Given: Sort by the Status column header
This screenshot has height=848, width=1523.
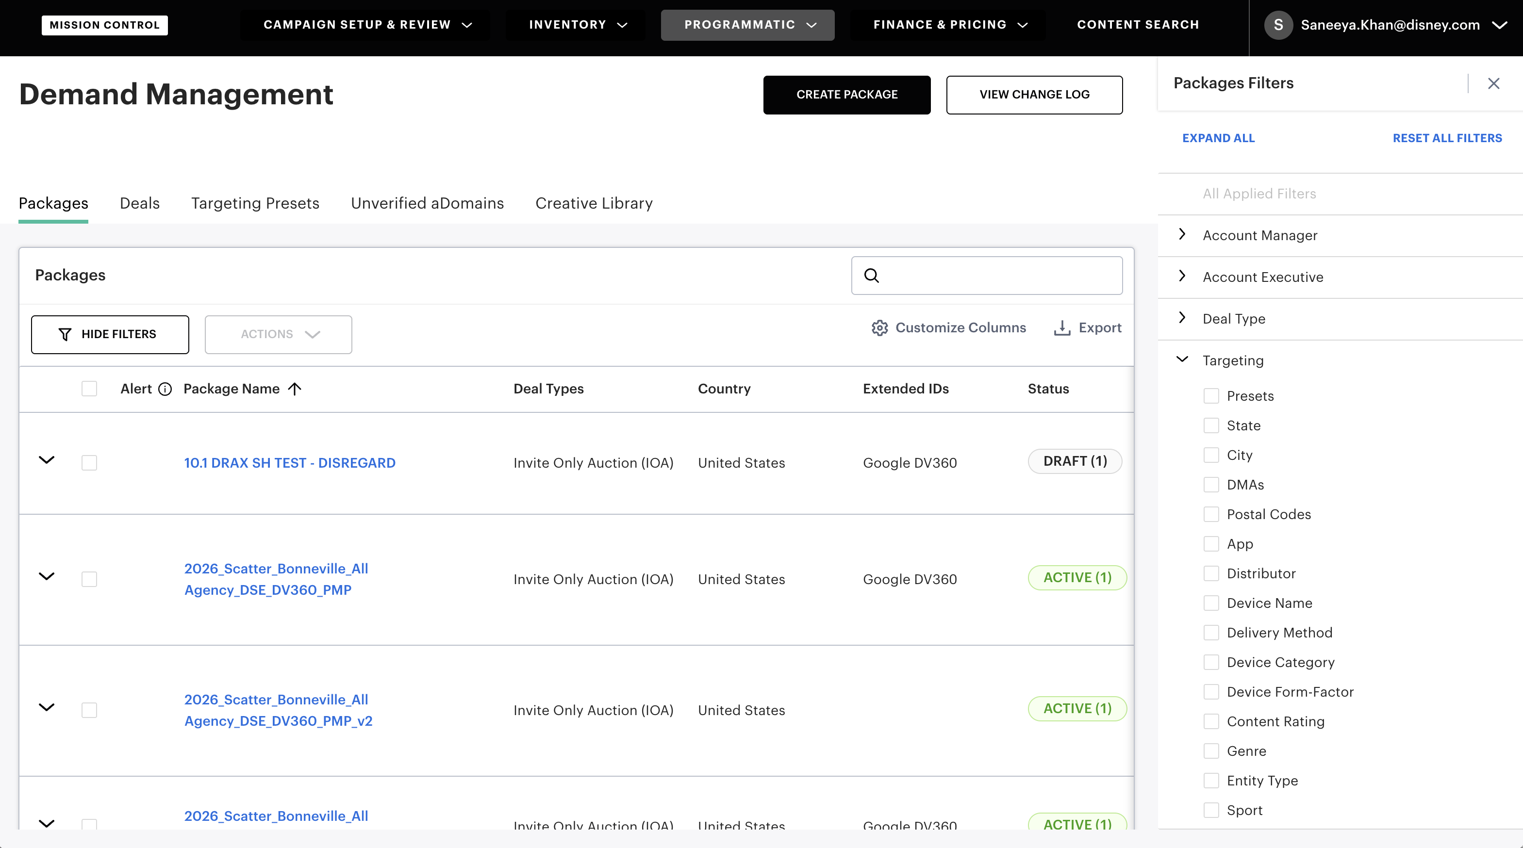Looking at the screenshot, I should 1048,389.
